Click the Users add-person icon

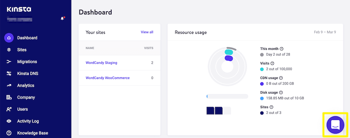pyautogui.click(x=9, y=109)
